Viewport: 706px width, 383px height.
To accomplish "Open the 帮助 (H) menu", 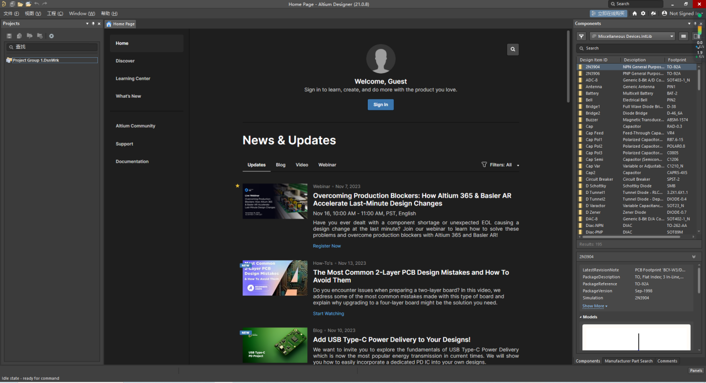I will click(109, 14).
